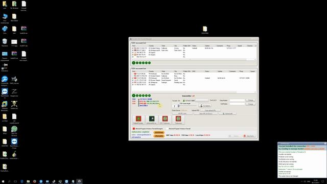Viewport: 327px width, 184px height.
Task: Click the chain length number field showing 2
Action: coord(175,106)
